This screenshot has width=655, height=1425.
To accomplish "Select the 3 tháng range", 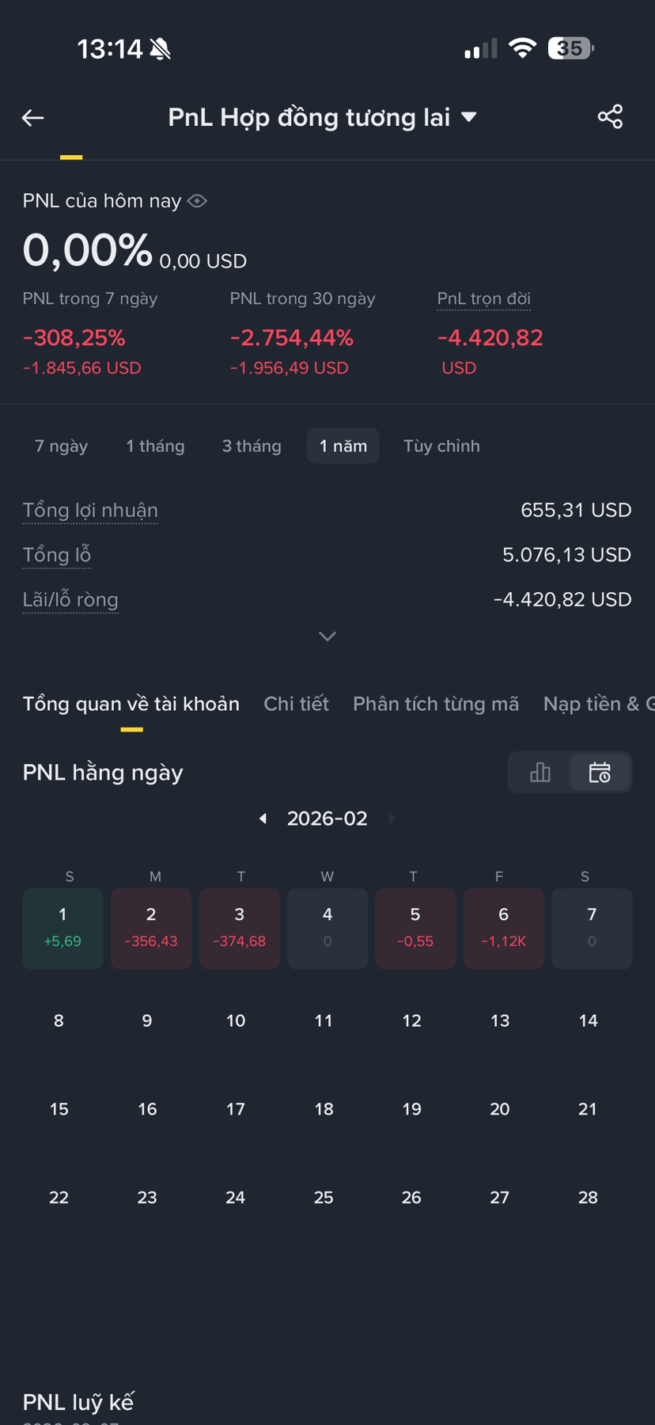I will [252, 446].
